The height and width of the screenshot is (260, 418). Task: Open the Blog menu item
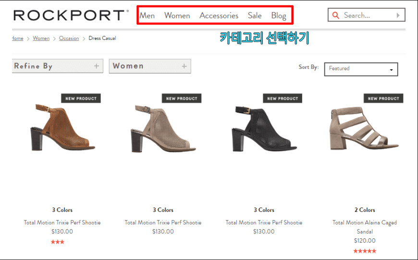pyautogui.click(x=279, y=15)
